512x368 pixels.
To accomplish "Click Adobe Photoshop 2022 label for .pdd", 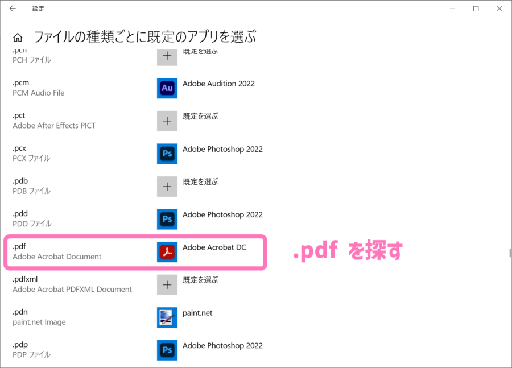I will [x=222, y=214].
